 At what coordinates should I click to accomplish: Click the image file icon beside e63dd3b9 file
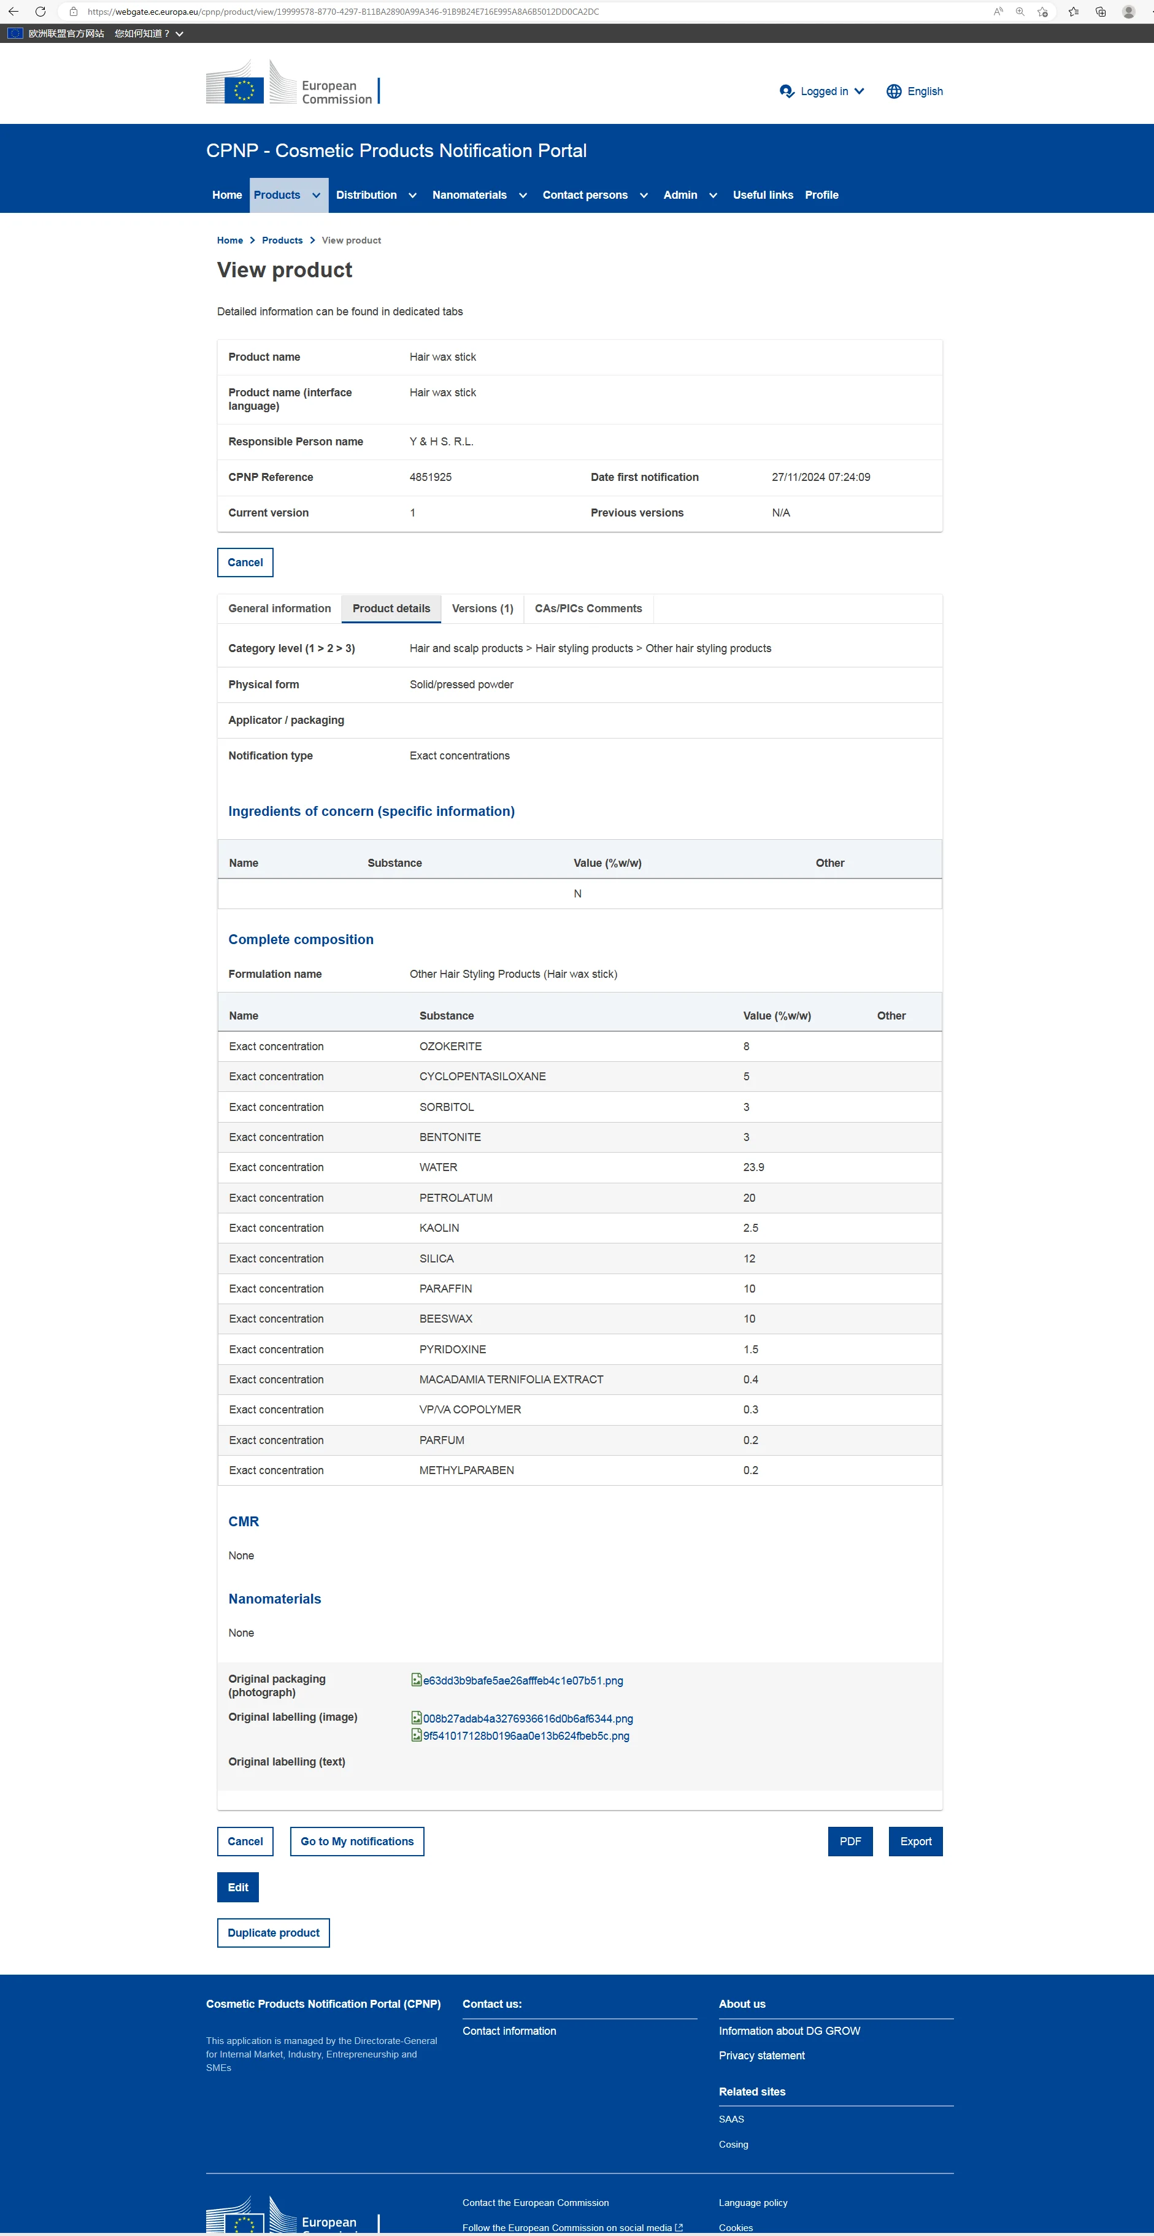click(416, 1680)
